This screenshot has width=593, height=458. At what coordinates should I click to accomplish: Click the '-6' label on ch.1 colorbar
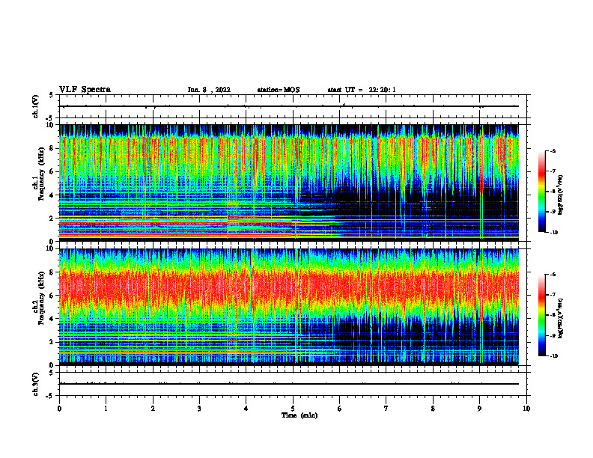coord(553,150)
